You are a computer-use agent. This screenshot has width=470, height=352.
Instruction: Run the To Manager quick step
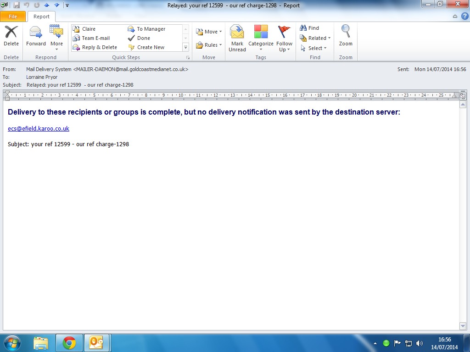click(146, 29)
